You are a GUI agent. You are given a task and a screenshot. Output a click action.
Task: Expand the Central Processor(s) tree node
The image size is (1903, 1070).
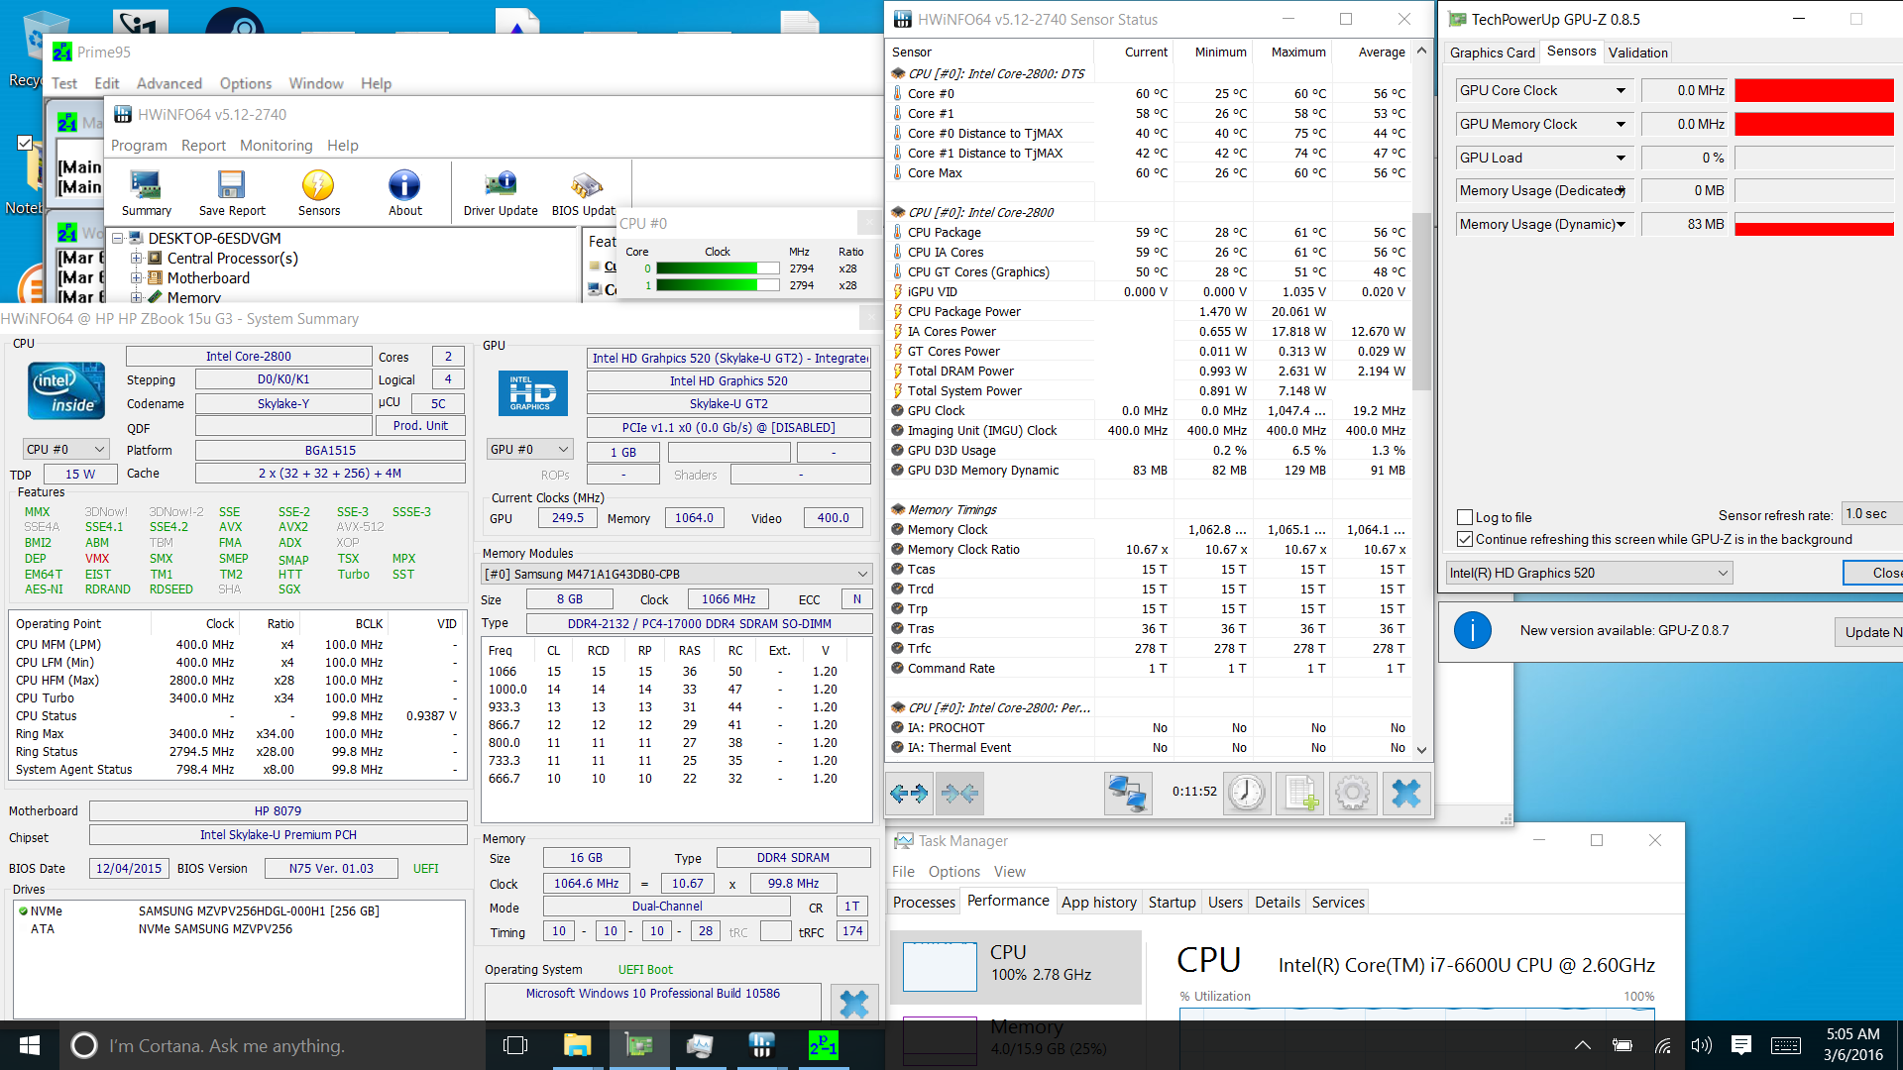[136, 258]
